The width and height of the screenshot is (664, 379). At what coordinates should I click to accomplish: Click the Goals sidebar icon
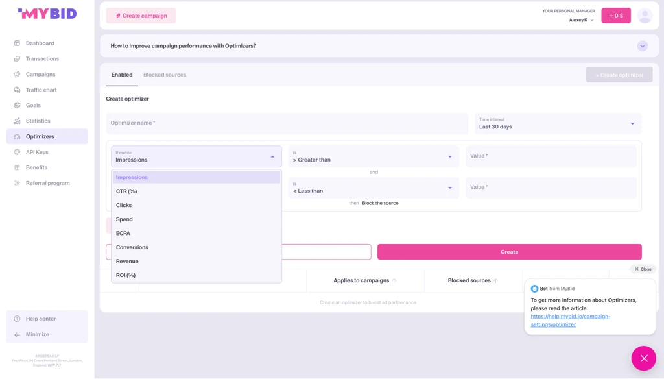(x=17, y=106)
